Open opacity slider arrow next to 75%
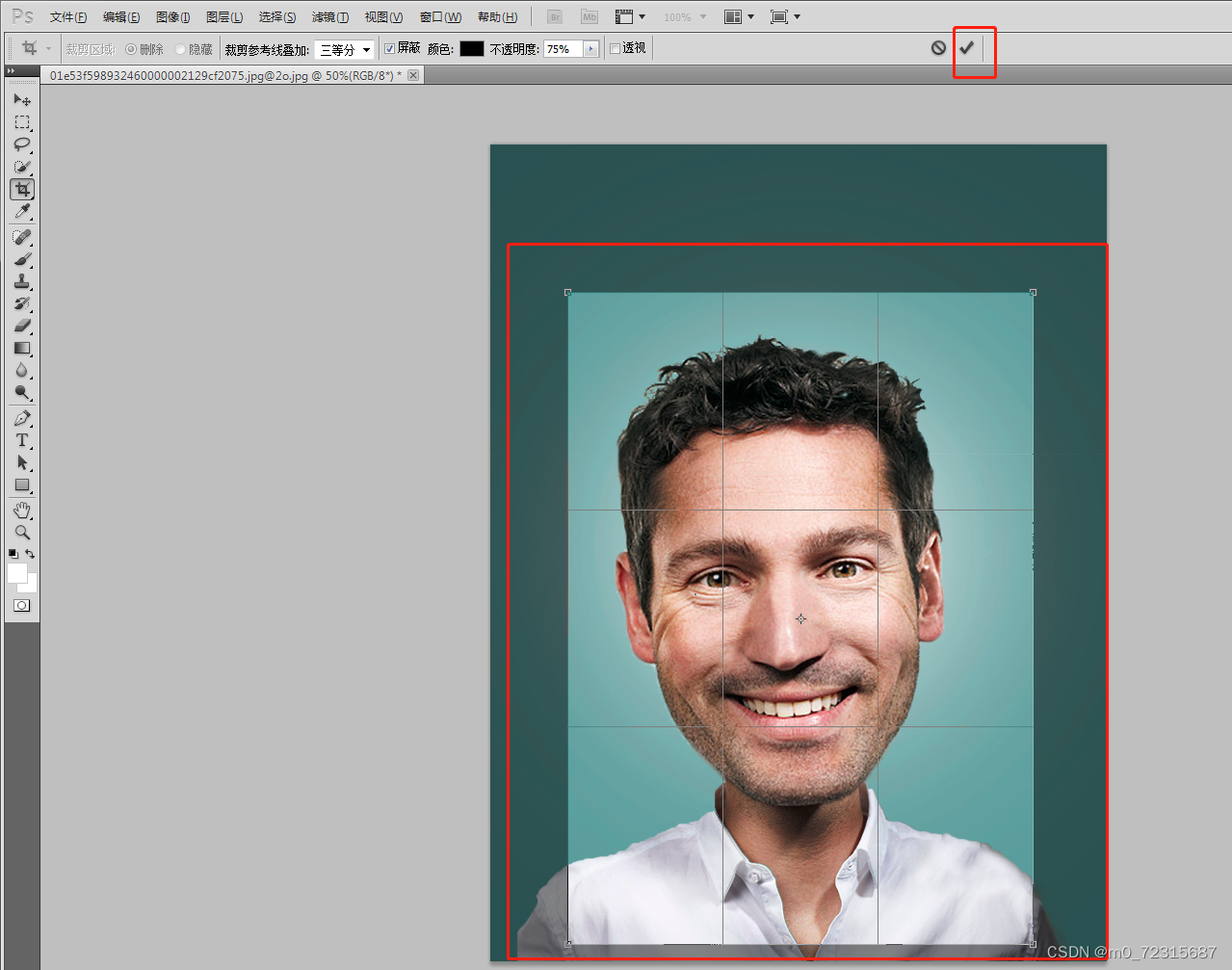This screenshot has height=970, width=1232. (x=590, y=49)
